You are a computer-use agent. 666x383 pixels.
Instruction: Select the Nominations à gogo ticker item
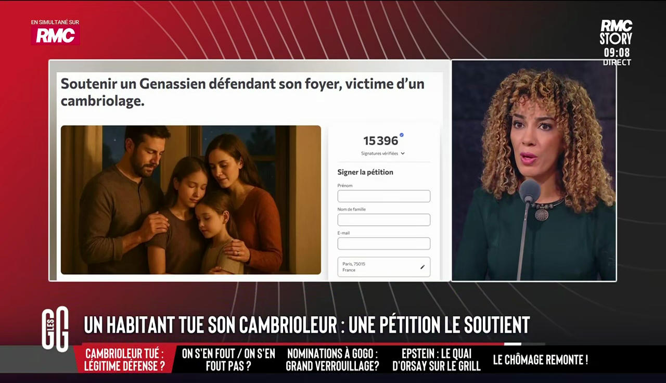(x=332, y=360)
